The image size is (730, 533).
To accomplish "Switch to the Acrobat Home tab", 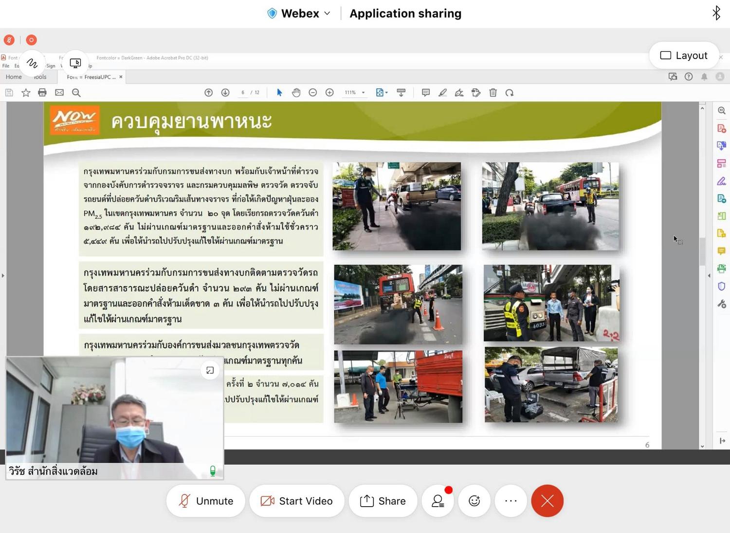I will pos(14,77).
